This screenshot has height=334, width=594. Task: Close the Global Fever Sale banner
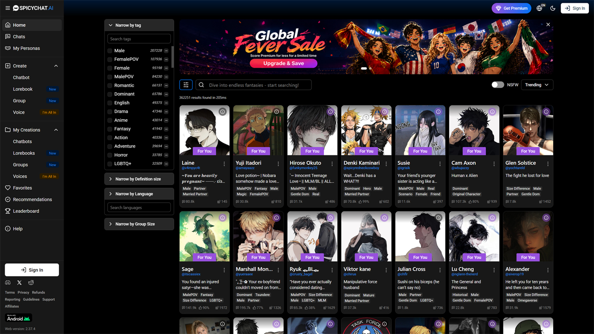coord(548,25)
